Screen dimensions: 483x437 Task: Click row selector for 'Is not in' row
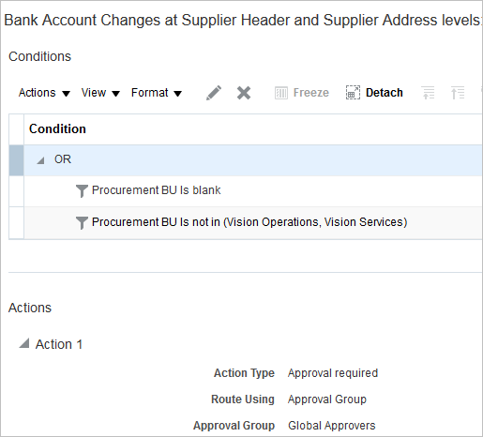(16, 223)
